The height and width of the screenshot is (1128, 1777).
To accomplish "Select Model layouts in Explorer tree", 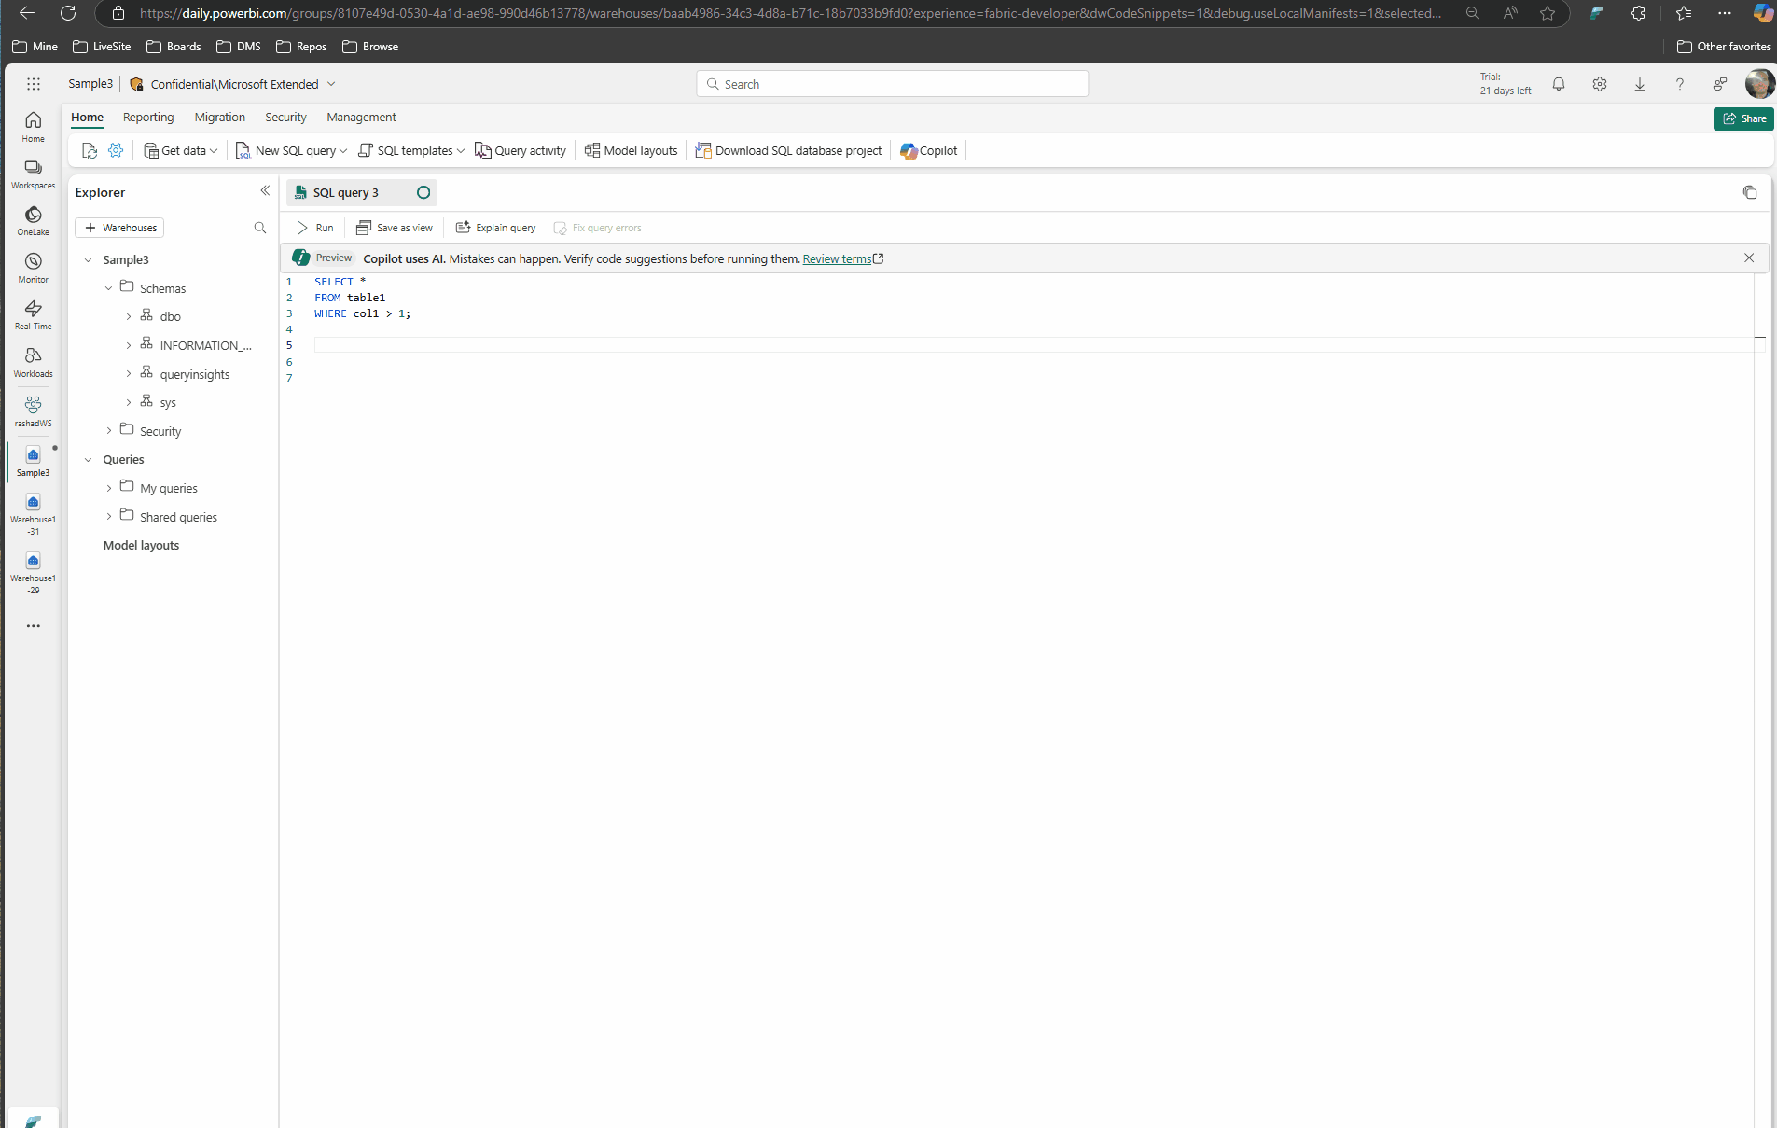I will click(x=141, y=545).
